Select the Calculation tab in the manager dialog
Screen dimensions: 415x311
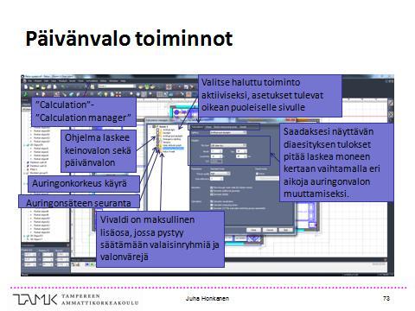[197, 127]
